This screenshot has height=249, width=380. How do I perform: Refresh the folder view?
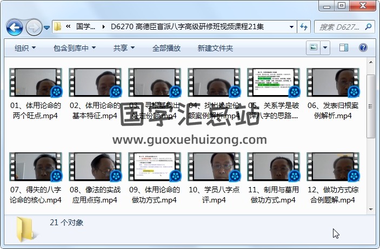[x=304, y=26]
